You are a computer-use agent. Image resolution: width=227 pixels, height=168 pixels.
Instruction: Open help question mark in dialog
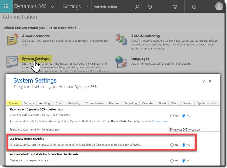tap(203, 81)
